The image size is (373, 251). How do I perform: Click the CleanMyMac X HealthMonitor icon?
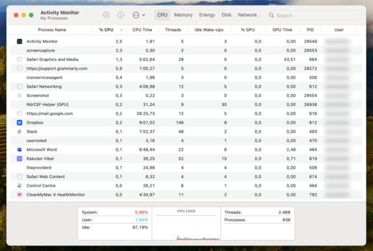coord(19,195)
